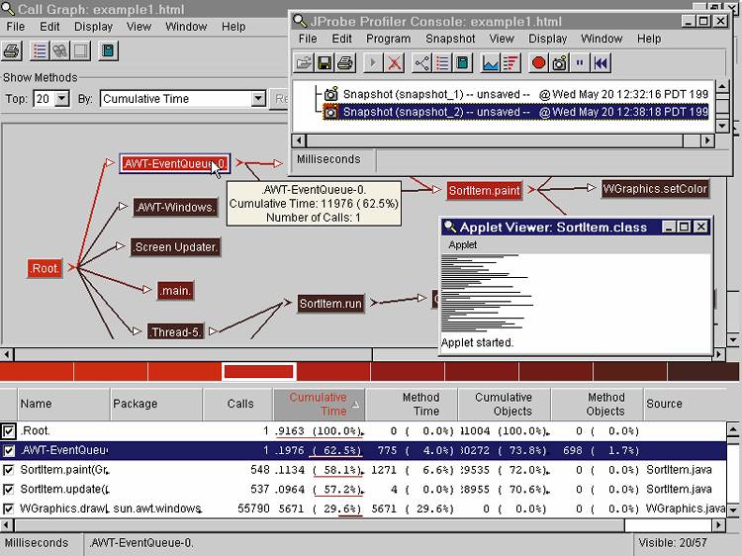
Task: Click the teal book icon in Call Graph toolbar
Action: [x=108, y=50]
